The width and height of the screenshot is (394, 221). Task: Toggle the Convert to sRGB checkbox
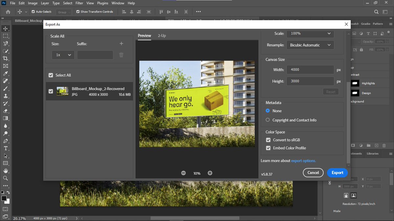click(x=268, y=140)
